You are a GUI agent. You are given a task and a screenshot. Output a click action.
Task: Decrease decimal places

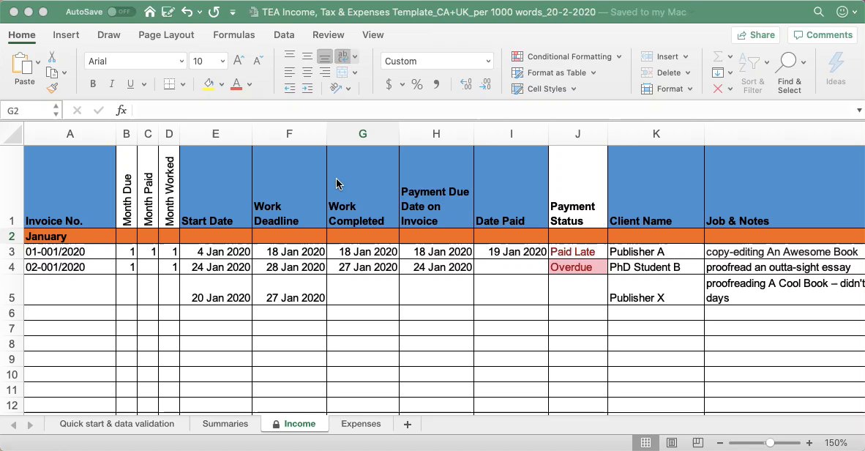tap(485, 84)
